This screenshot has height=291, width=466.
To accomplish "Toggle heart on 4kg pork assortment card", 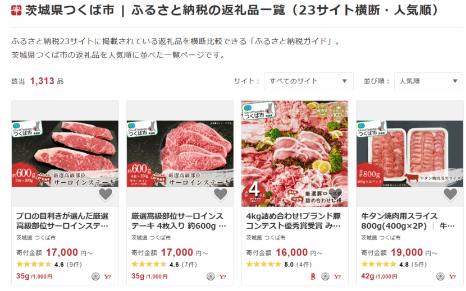I will [x=335, y=194].
